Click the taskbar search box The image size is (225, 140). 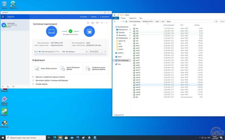(x=26, y=138)
